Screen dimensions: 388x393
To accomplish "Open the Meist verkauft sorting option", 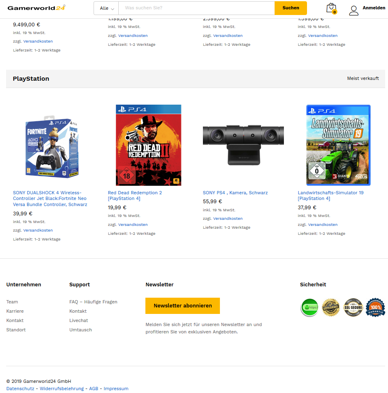I will (x=363, y=78).
